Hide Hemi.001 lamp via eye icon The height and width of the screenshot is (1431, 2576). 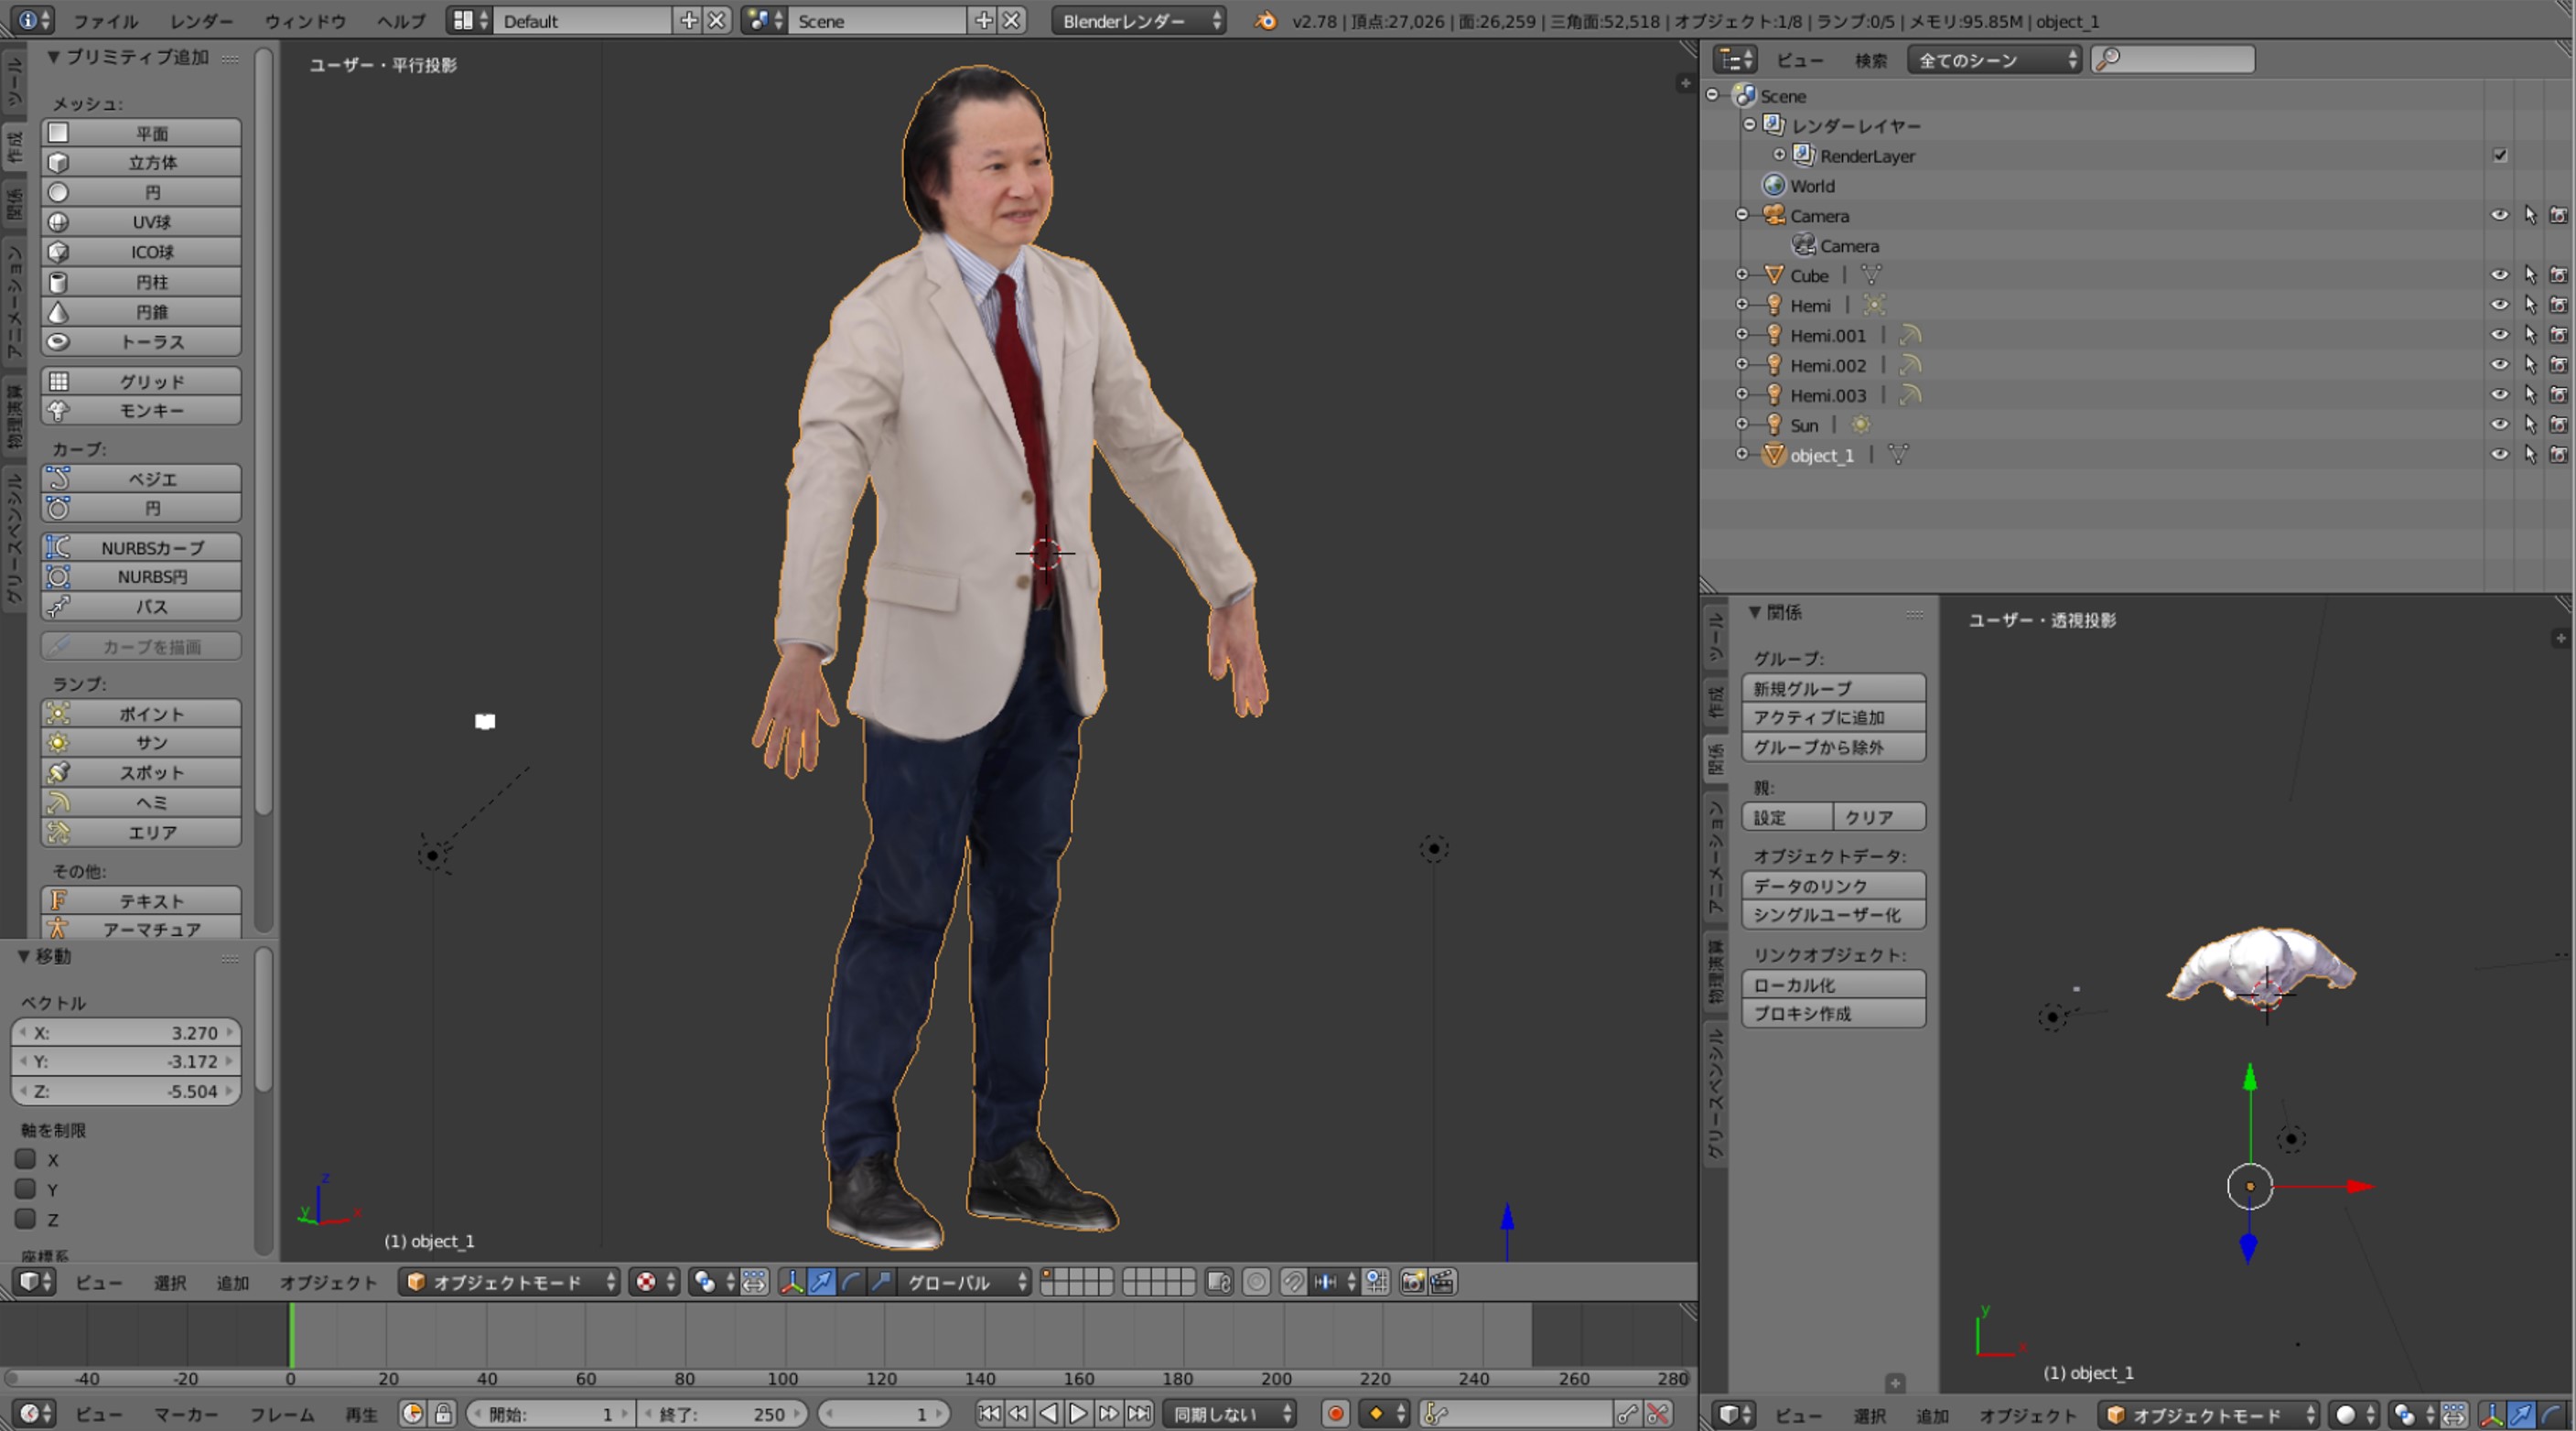click(2499, 335)
